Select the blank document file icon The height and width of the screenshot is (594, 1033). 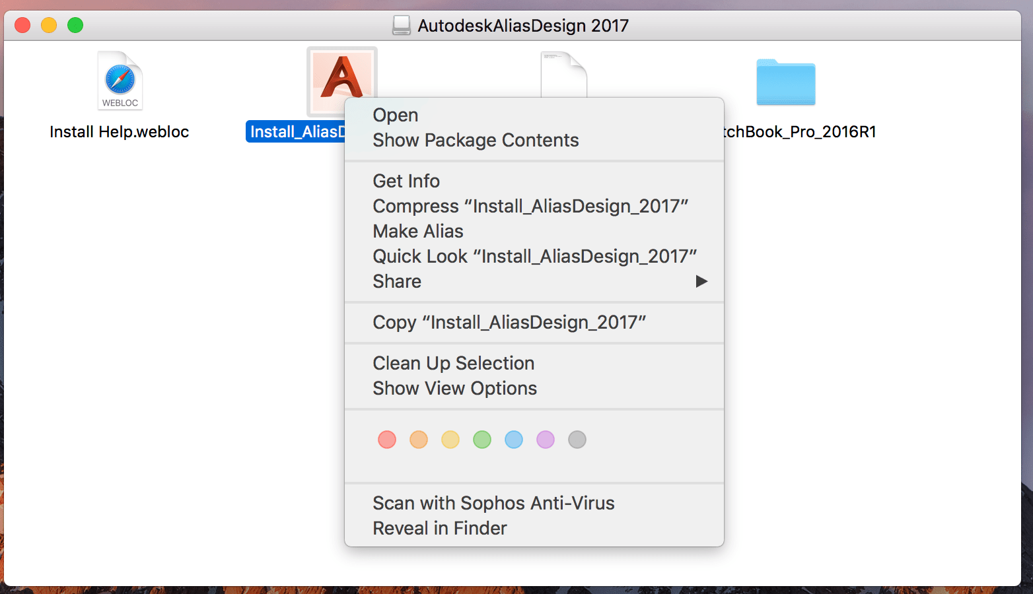565,74
